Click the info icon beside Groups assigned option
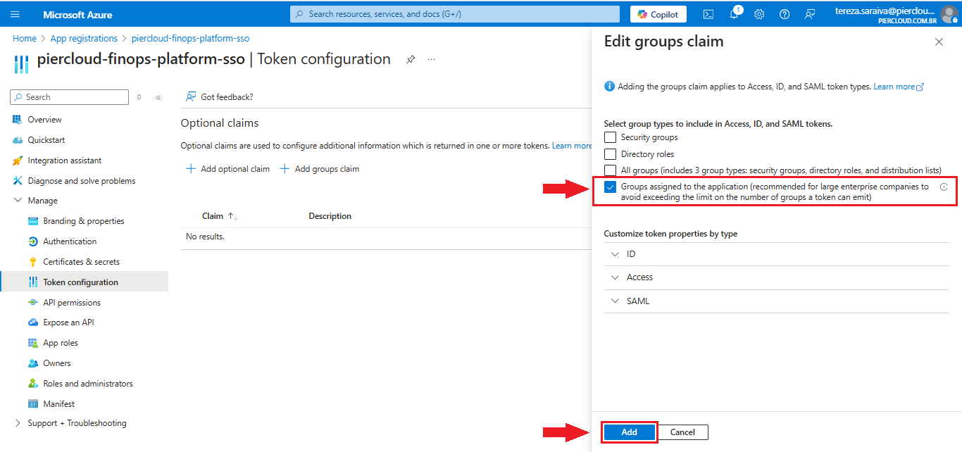This screenshot has height=452, width=962. (x=943, y=187)
